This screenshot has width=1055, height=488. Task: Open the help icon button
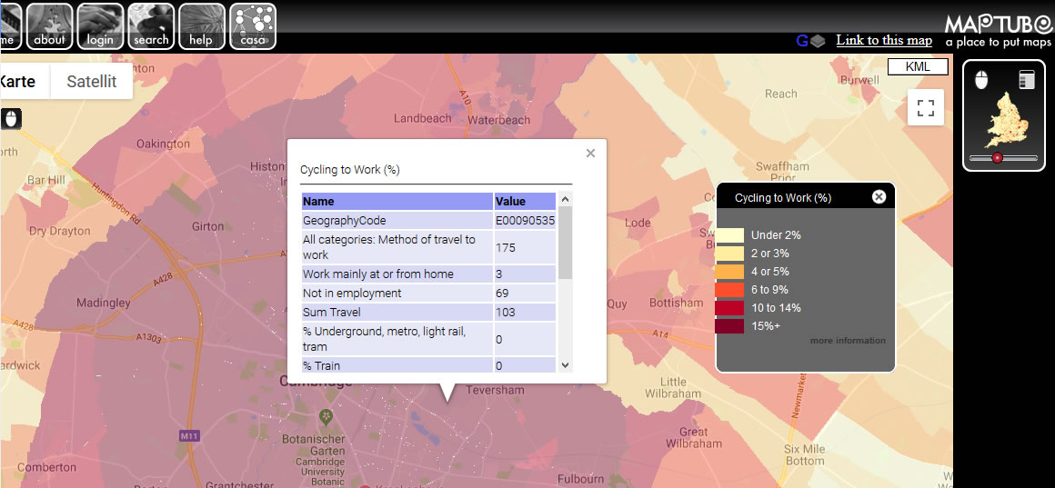pos(202,25)
